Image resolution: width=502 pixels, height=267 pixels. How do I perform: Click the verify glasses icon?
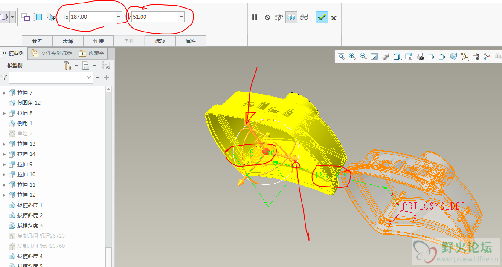pos(304,17)
